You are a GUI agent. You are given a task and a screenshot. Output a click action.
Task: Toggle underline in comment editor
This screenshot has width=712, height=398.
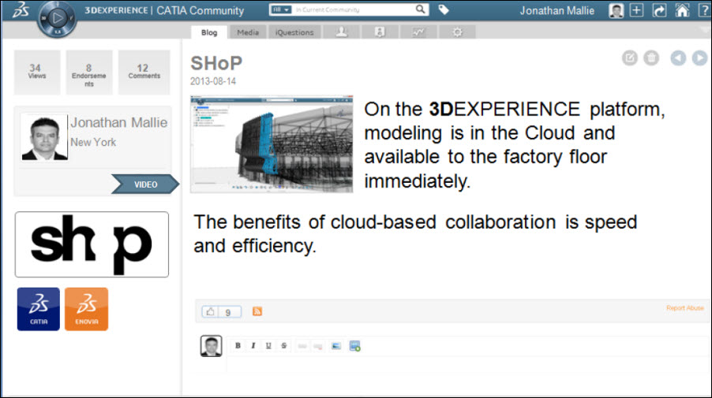(x=269, y=346)
